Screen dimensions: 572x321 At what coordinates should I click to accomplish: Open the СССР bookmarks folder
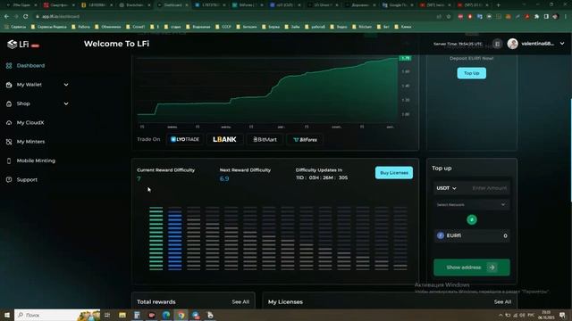coord(223,27)
